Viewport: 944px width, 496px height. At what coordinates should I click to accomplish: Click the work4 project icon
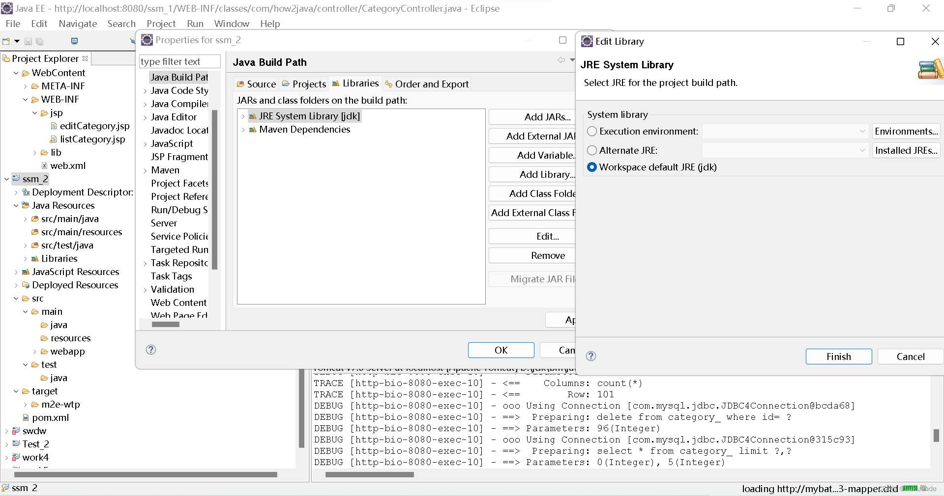[16, 457]
